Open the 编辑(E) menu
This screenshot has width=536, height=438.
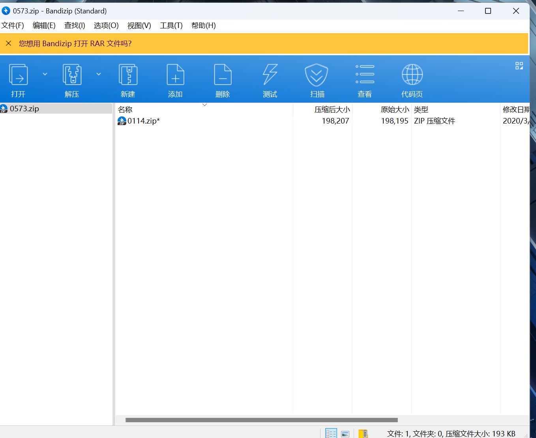[44, 26]
